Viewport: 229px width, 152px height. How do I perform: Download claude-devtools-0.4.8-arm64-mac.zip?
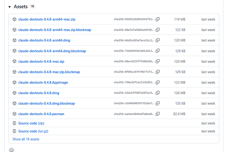(47, 19)
